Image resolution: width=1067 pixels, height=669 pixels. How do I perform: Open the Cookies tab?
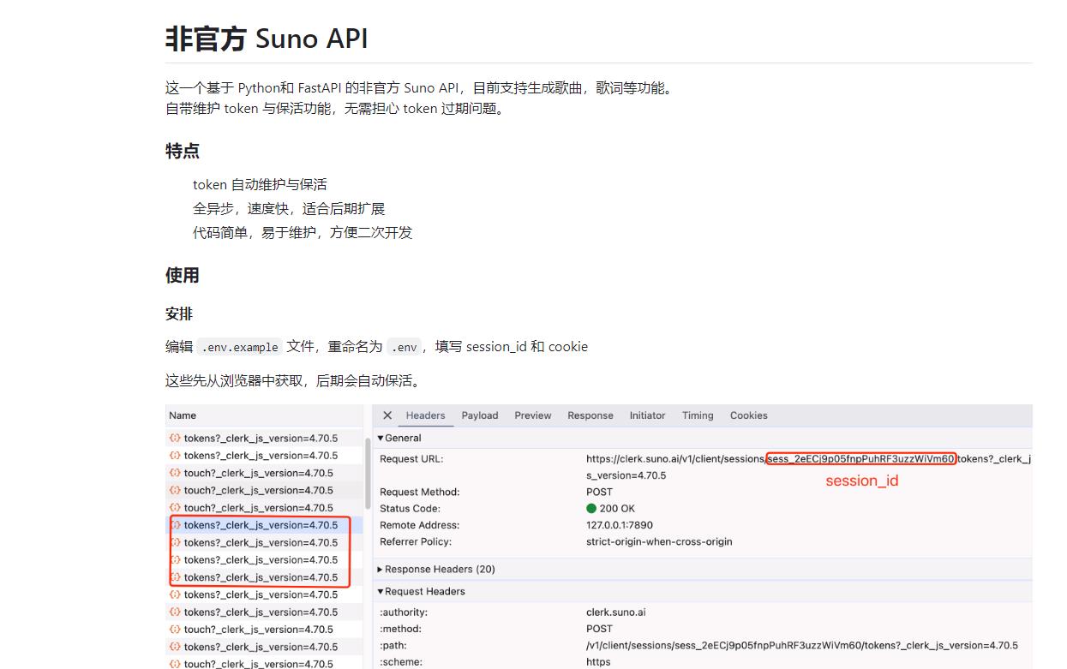click(749, 415)
